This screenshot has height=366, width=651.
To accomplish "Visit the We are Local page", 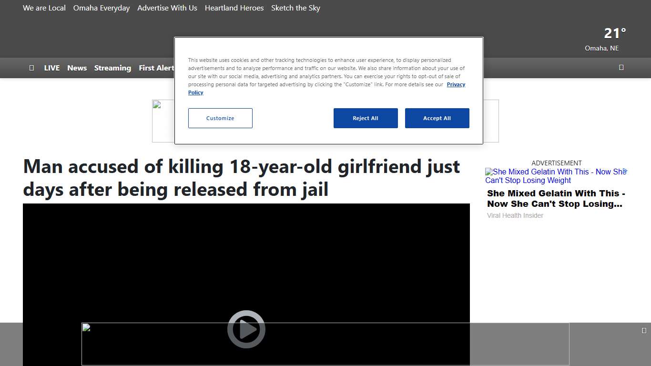I will point(44,8).
